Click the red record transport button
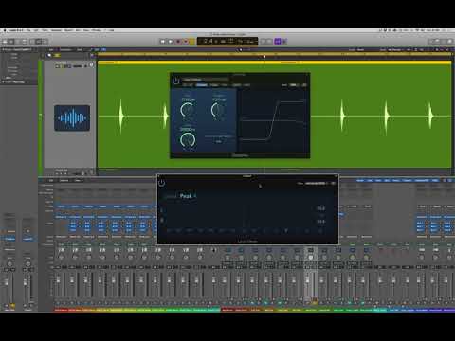 point(178,42)
